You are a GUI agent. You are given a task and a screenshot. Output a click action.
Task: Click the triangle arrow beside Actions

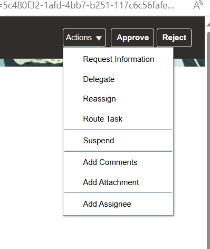pyautogui.click(x=99, y=38)
